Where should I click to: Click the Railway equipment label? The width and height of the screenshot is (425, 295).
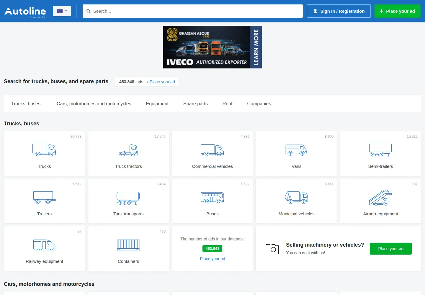coord(44,261)
